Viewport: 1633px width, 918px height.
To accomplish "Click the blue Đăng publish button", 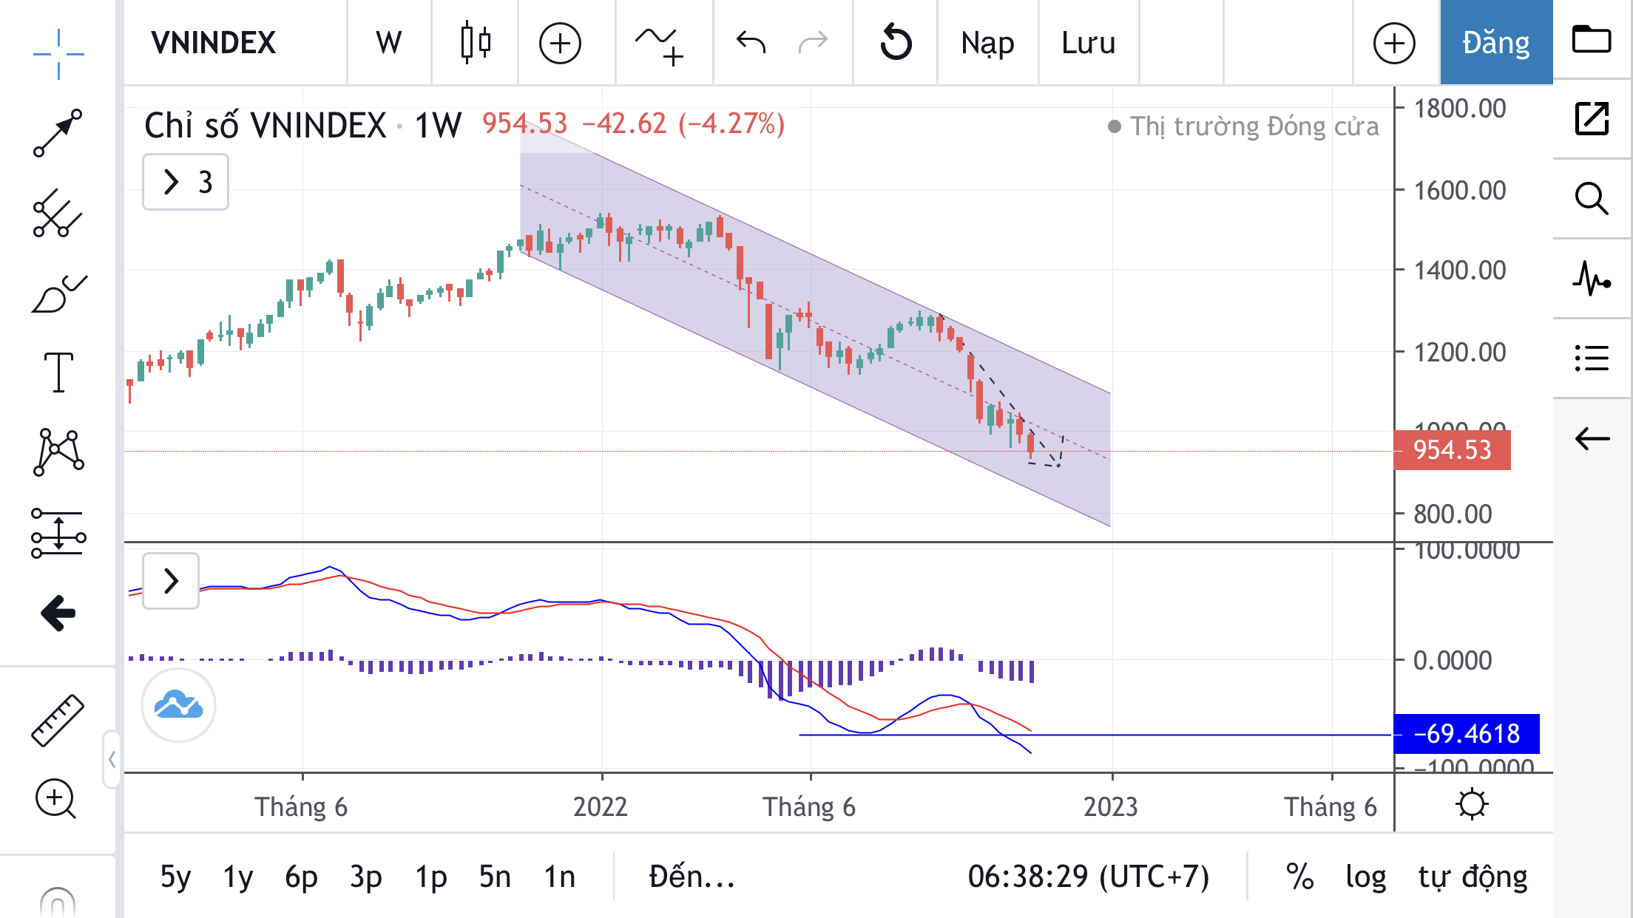I will [x=1495, y=43].
